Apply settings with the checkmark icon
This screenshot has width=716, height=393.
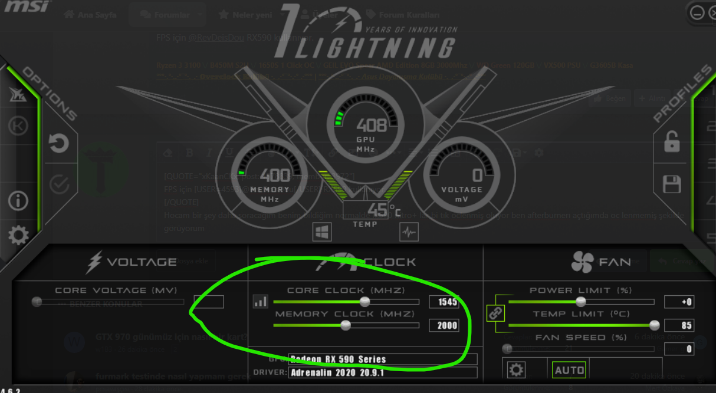point(58,184)
